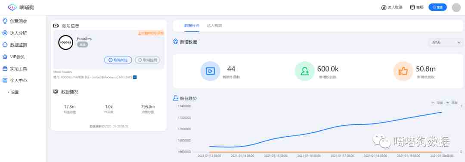Click the 嘀嗒狗 brand name text

pyautogui.click(x=27, y=7)
